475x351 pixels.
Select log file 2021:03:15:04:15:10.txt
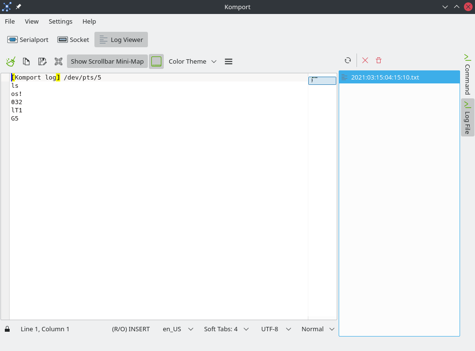click(399, 77)
